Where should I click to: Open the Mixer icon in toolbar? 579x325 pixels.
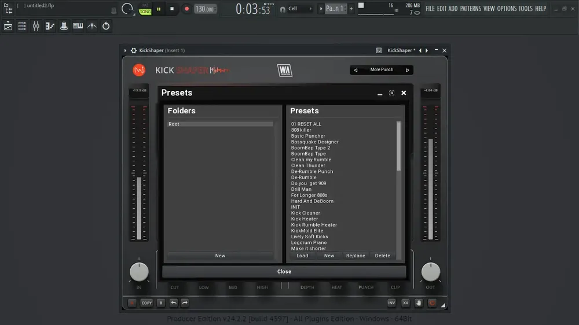[x=36, y=26]
